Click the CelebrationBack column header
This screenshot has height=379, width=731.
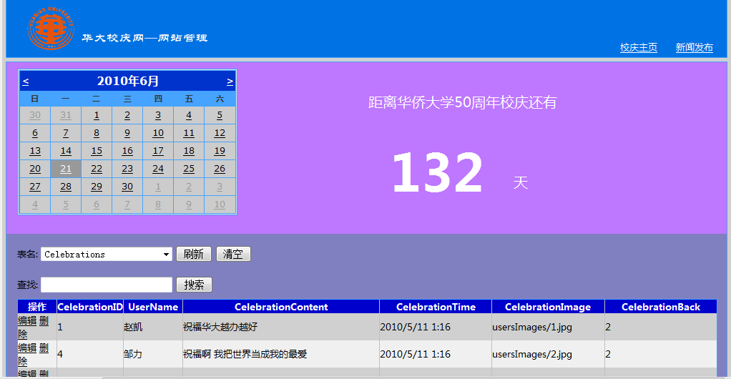point(661,307)
